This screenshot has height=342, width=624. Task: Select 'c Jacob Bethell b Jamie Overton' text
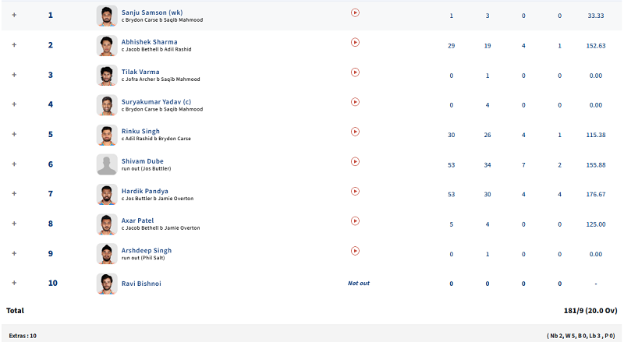tap(161, 227)
